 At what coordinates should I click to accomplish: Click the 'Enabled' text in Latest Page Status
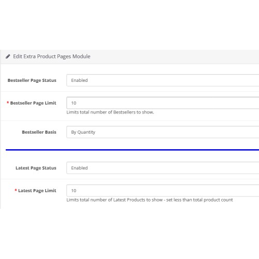[79, 168]
